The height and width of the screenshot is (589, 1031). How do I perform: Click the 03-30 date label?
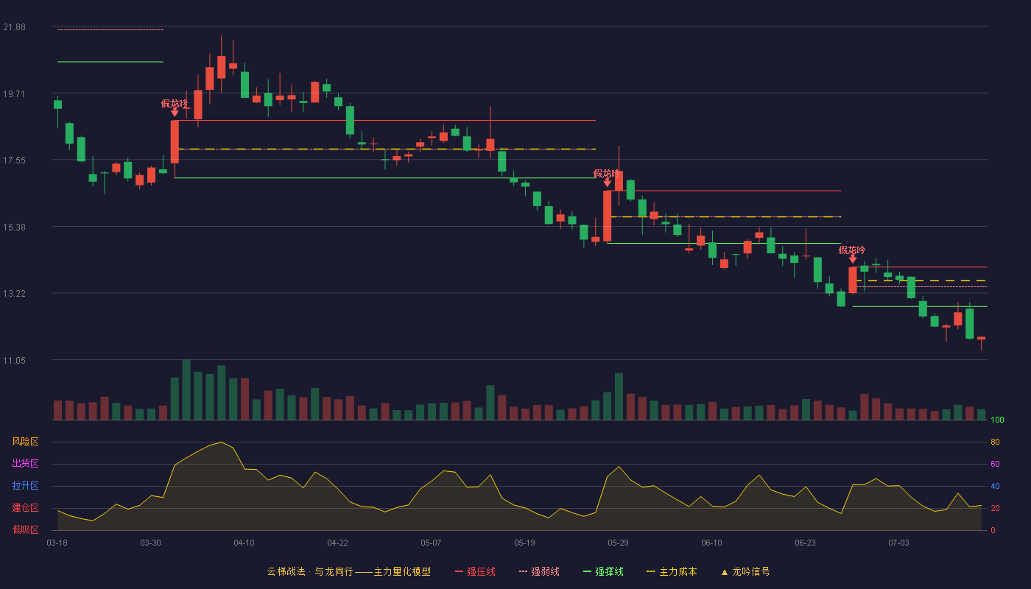click(x=150, y=543)
